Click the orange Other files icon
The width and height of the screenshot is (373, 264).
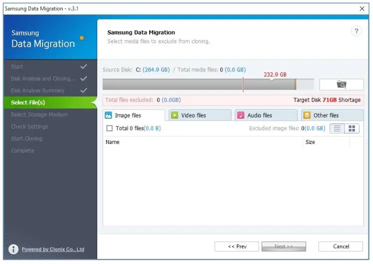pos(307,115)
